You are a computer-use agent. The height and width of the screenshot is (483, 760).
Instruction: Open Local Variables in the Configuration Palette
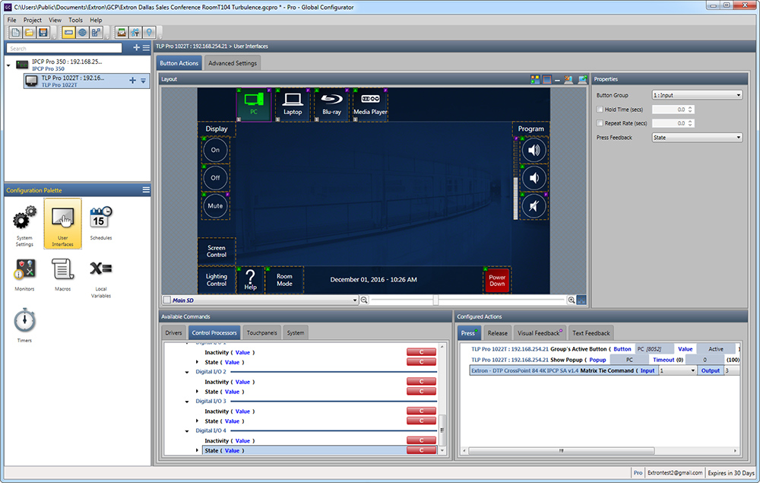click(x=101, y=278)
